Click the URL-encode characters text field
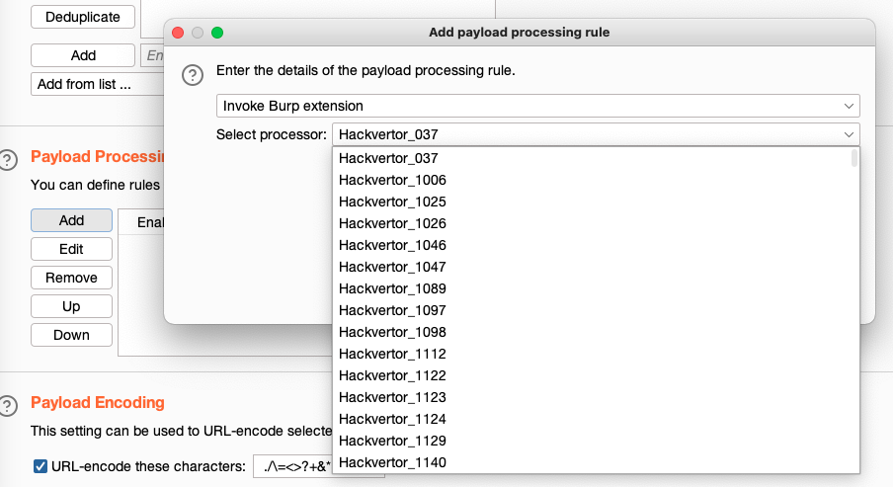The height and width of the screenshot is (487, 893). (x=292, y=466)
